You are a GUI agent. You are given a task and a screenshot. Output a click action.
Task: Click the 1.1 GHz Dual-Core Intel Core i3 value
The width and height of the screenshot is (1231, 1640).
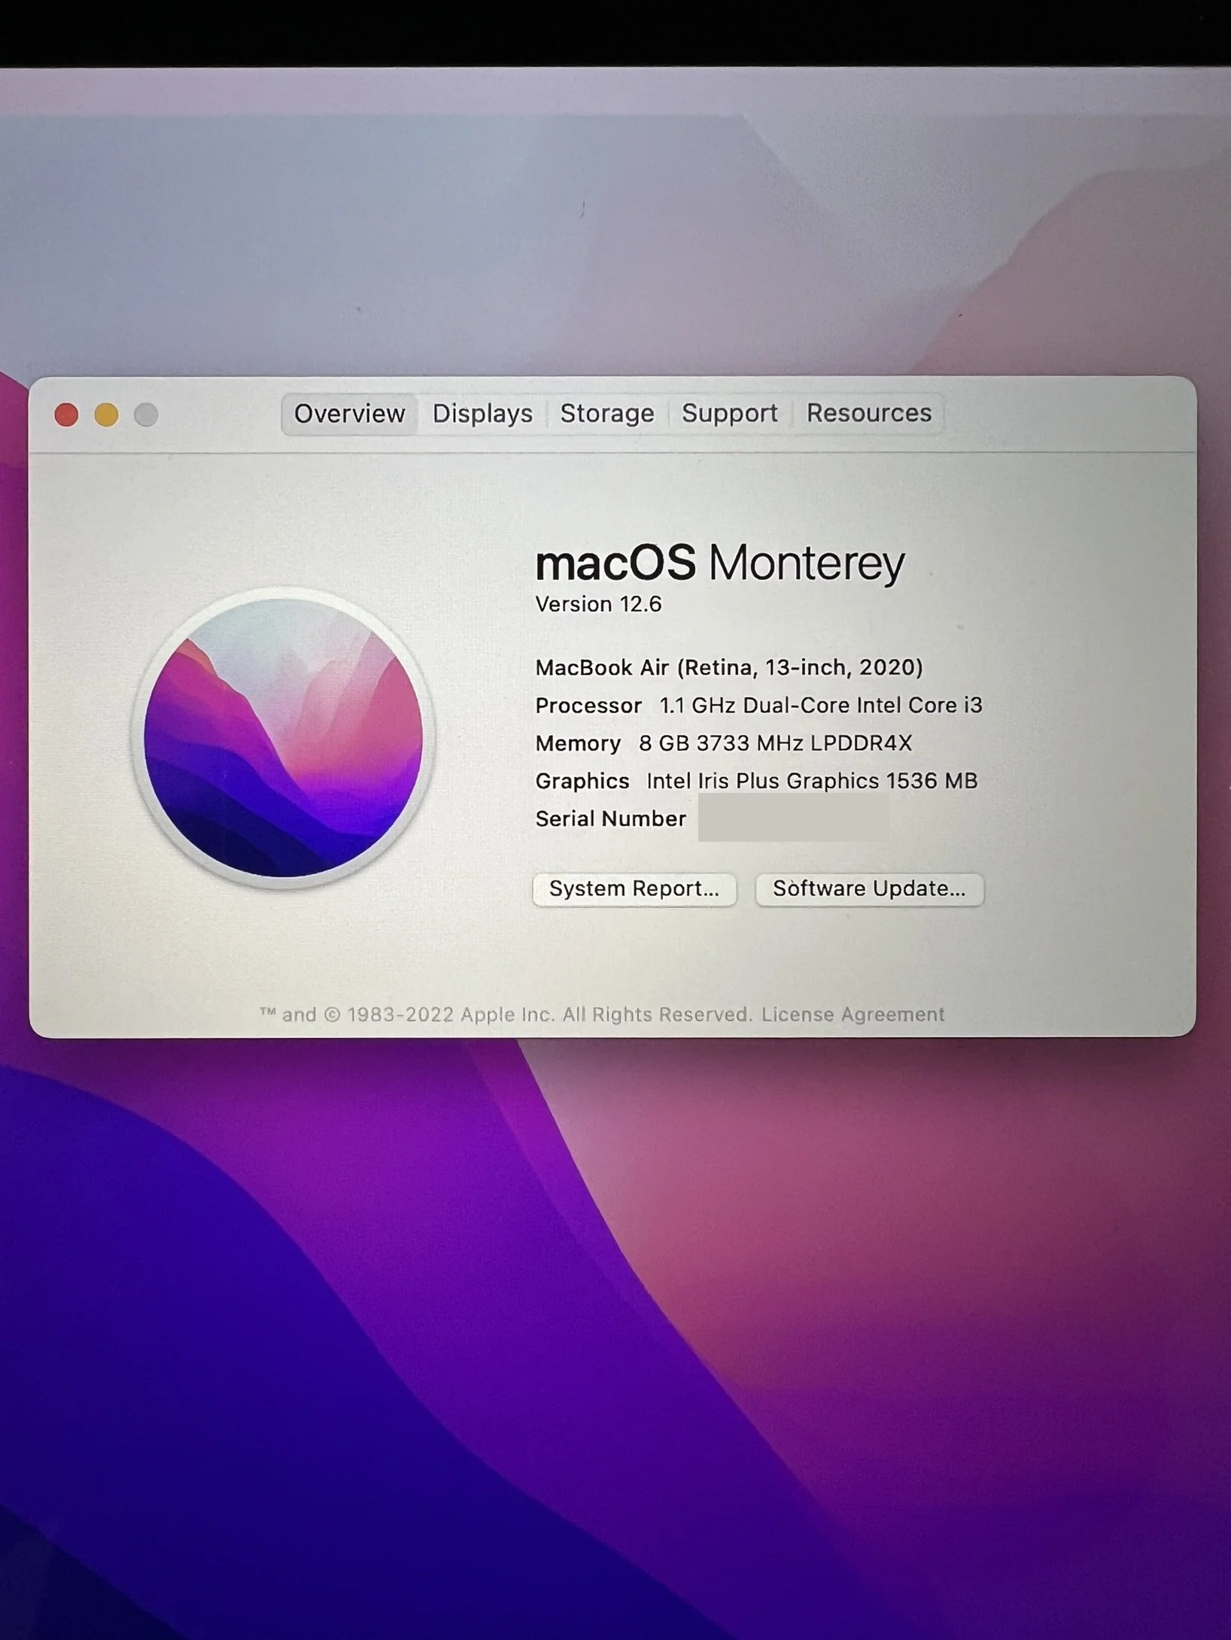click(x=821, y=706)
